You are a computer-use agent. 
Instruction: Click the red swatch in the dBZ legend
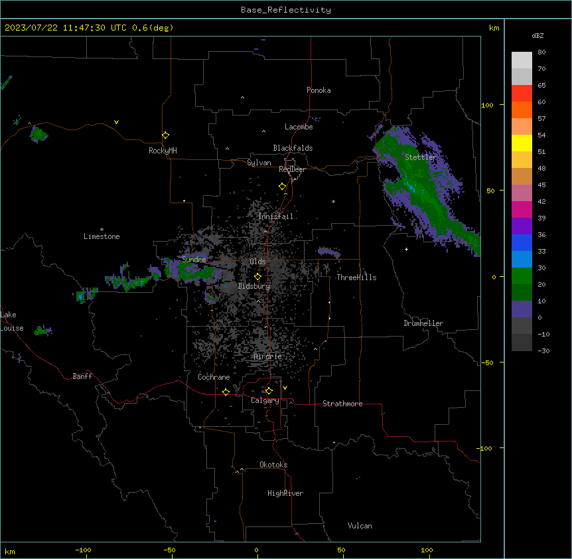tap(522, 94)
